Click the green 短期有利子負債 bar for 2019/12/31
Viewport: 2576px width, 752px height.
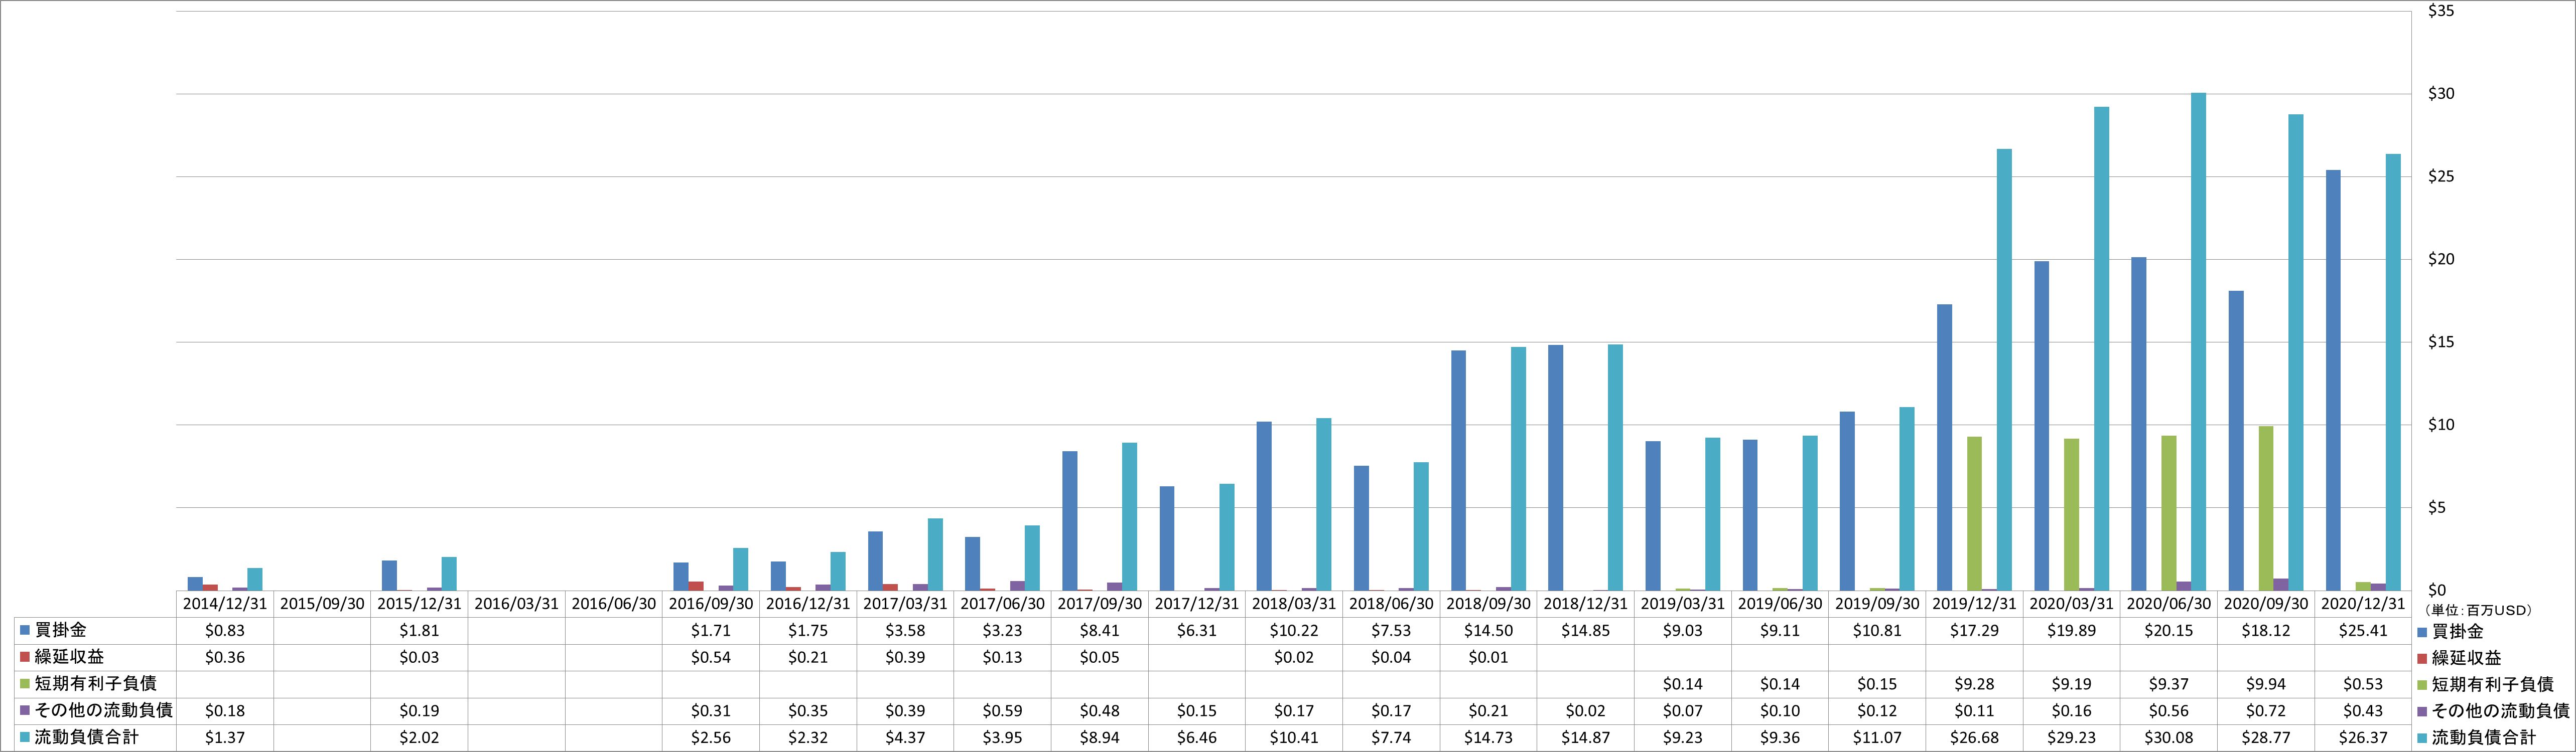click(x=1974, y=513)
